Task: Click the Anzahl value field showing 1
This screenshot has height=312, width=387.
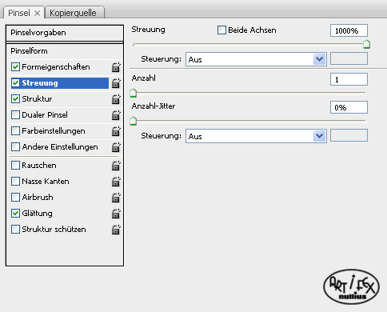Action: click(x=349, y=79)
